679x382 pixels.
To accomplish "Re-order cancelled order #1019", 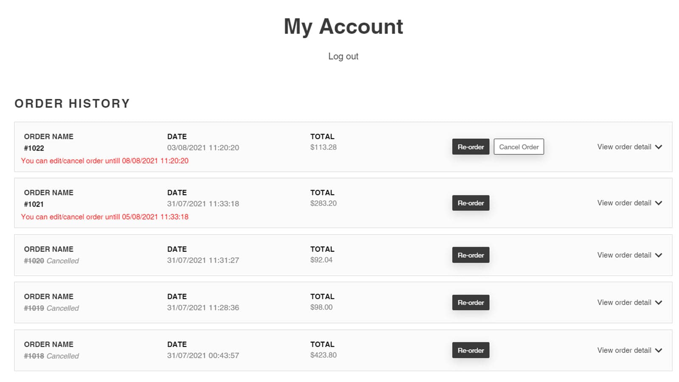I will tap(471, 302).
